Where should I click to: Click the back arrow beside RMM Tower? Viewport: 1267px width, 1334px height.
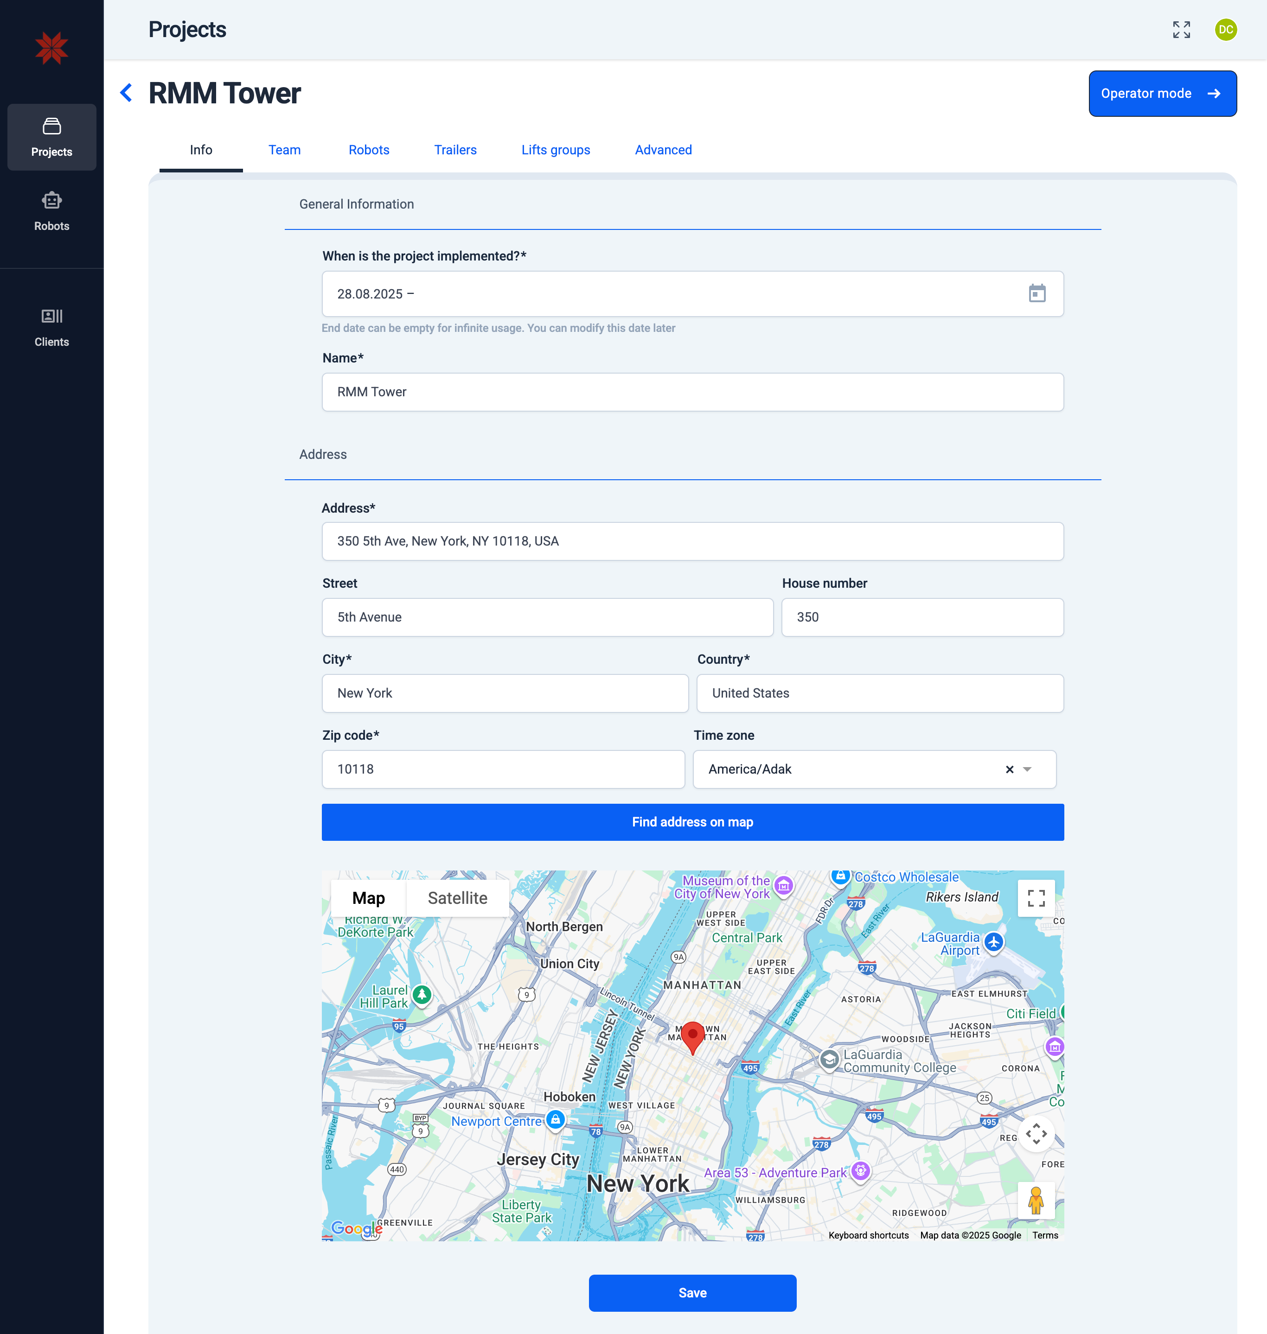126,93
